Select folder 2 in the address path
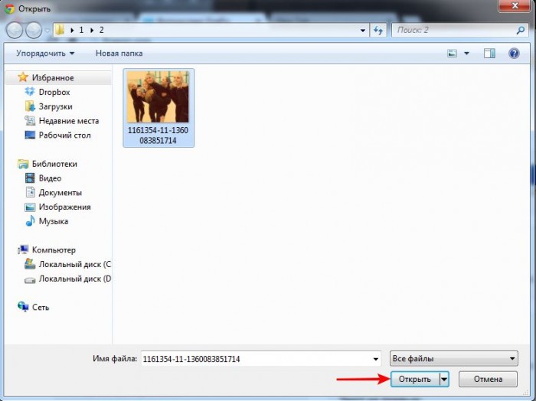 pyautogui.click(x=102, y=30)
